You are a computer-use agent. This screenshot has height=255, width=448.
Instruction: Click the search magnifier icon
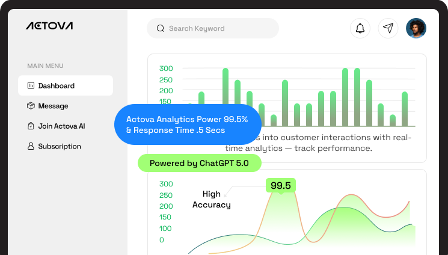(161, 28)
